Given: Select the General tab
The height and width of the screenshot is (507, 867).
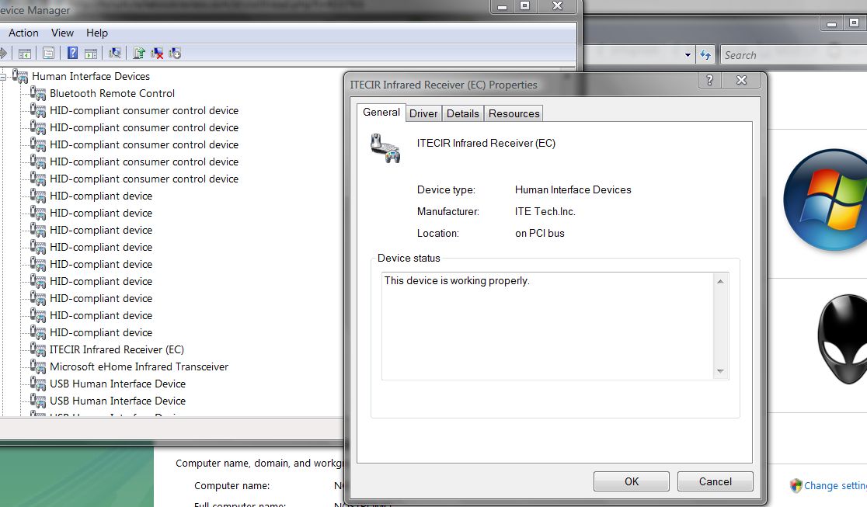Looking at the screenshot, I should click(x=381, y=113).
